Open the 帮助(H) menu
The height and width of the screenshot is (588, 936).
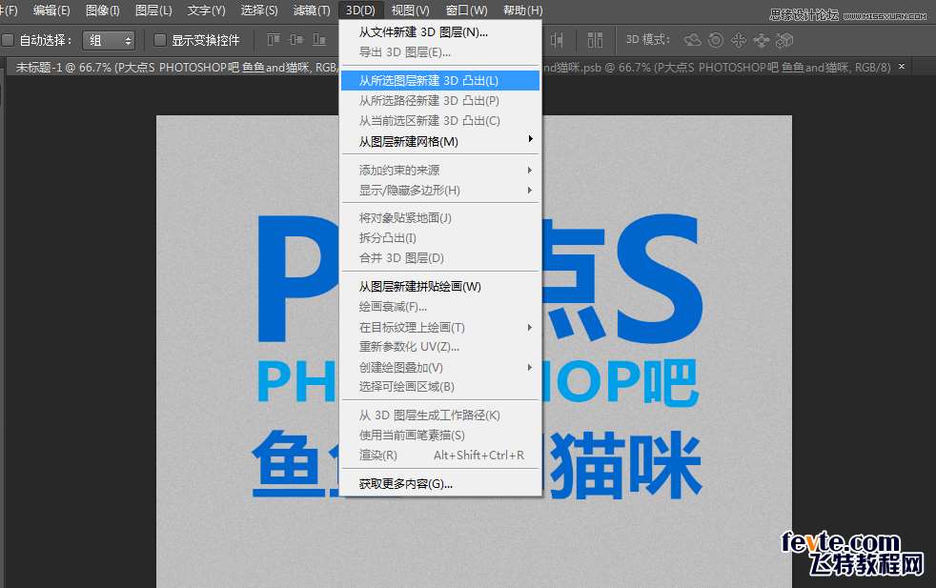523,10
